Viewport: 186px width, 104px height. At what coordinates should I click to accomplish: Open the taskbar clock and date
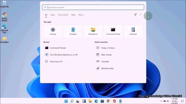(x=174, y=101)
